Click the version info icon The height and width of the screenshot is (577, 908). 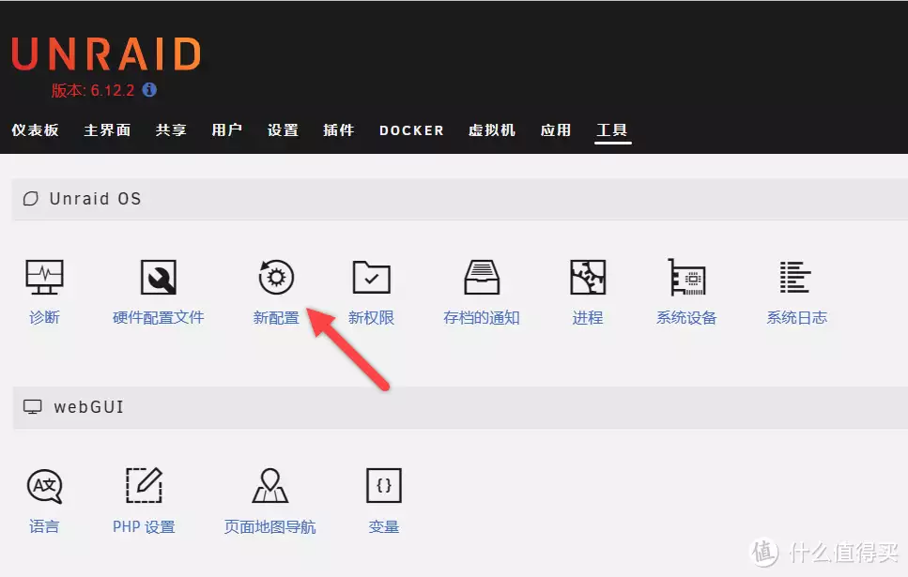tap(149, 90)
